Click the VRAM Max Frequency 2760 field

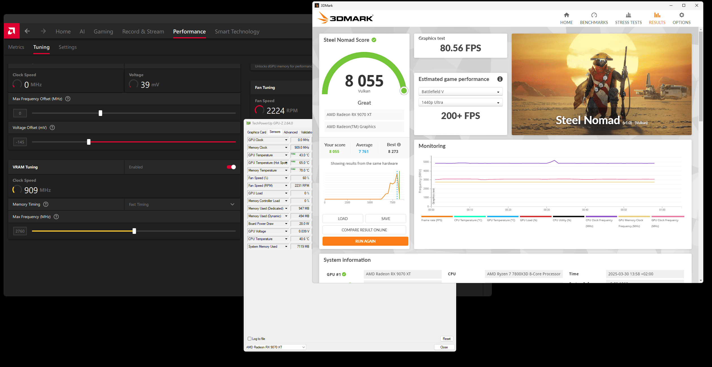20,231
